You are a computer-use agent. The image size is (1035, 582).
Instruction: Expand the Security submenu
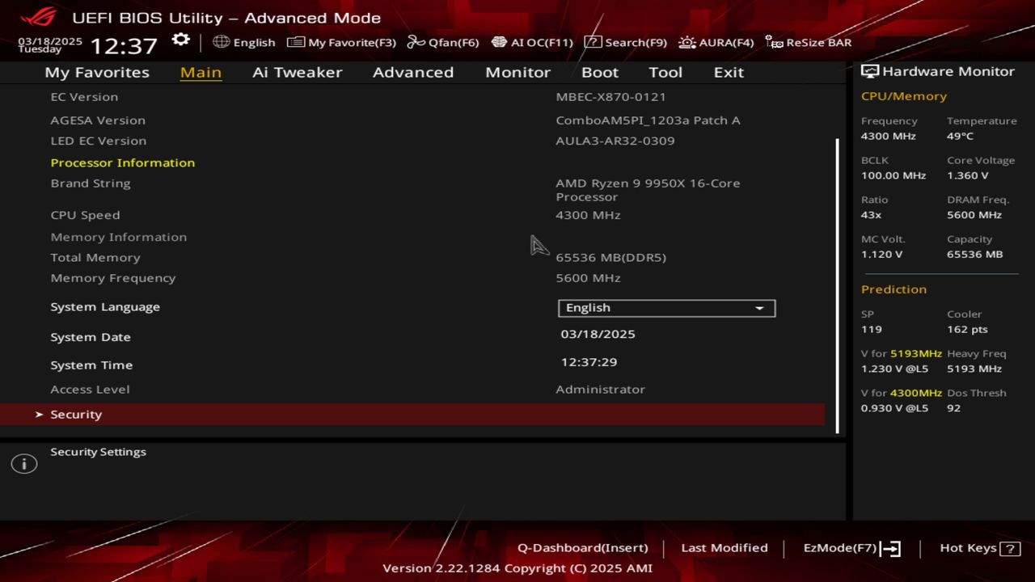click(76, 415)
